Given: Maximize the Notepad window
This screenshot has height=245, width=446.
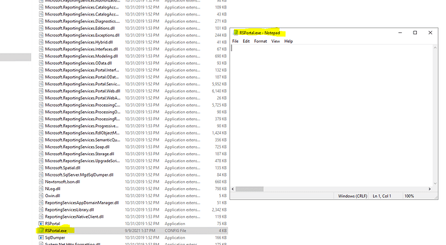Looking at the screenshot, I should tap(415, 33).
